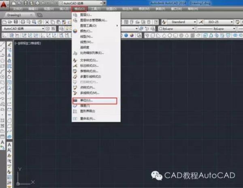Image resolution: width=243 pixels, height=188 pixels.
Task: Choose 图层(L)... in Format menu
Action: click(x=96, y=15)
